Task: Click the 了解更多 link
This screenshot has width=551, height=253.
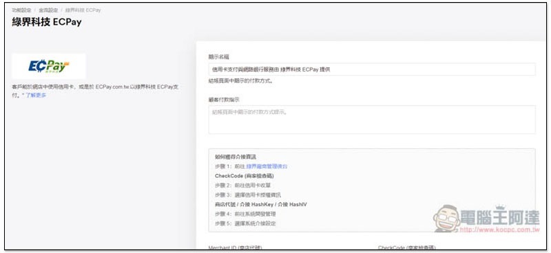Action: [36, 95]
